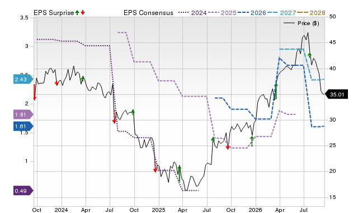Screen dimensions: 358x213
Task: Click the 50 price axis label
Action: coord(333,17)
